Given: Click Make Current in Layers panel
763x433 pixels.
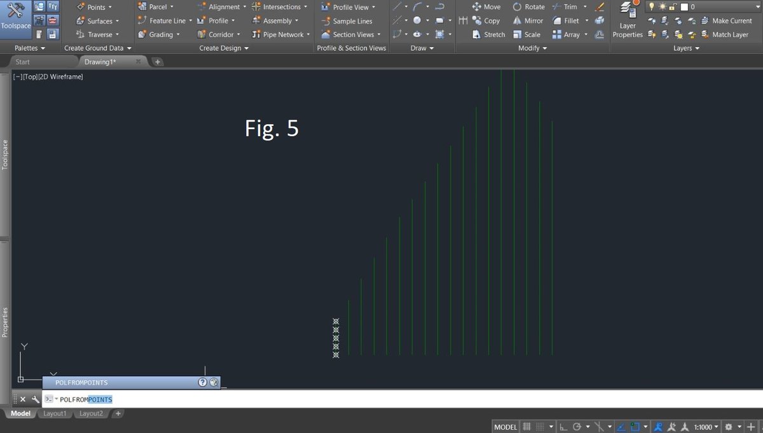Looking at the screenshot, I should click(730, 20).
